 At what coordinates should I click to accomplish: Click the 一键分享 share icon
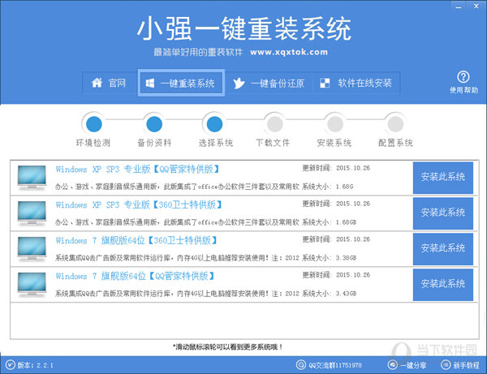coord(393,365)
